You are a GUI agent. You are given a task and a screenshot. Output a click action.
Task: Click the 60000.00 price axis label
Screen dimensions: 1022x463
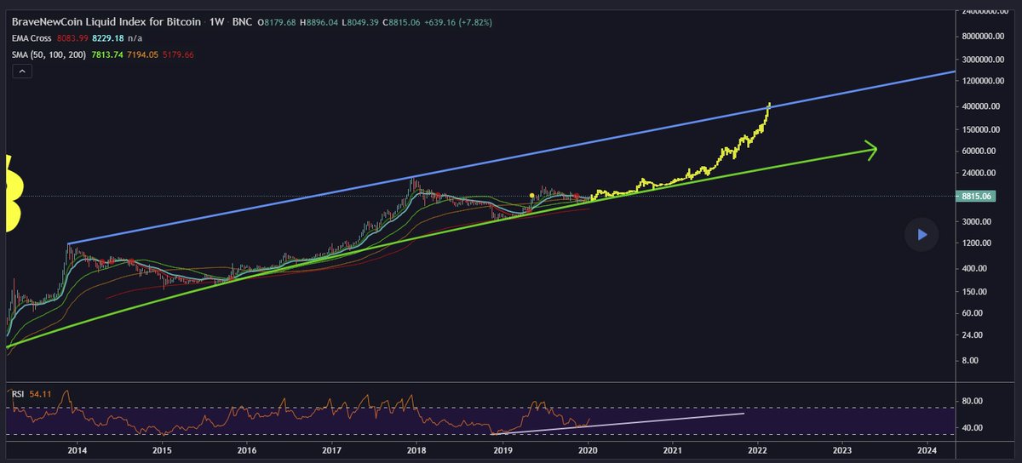979,151
